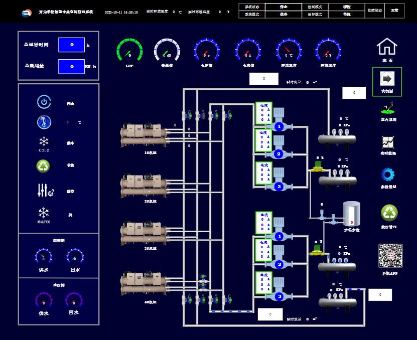Open the indoor system (室内系统) icon
Image resolution: width=417 pixels, height=340 pixels.
tap(387, 107)
